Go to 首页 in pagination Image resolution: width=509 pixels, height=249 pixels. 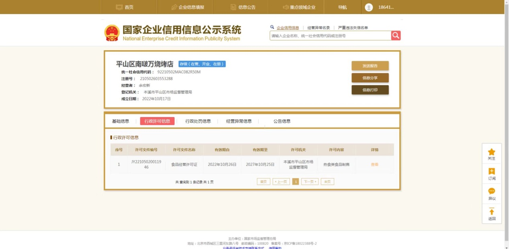pos(264,182)
